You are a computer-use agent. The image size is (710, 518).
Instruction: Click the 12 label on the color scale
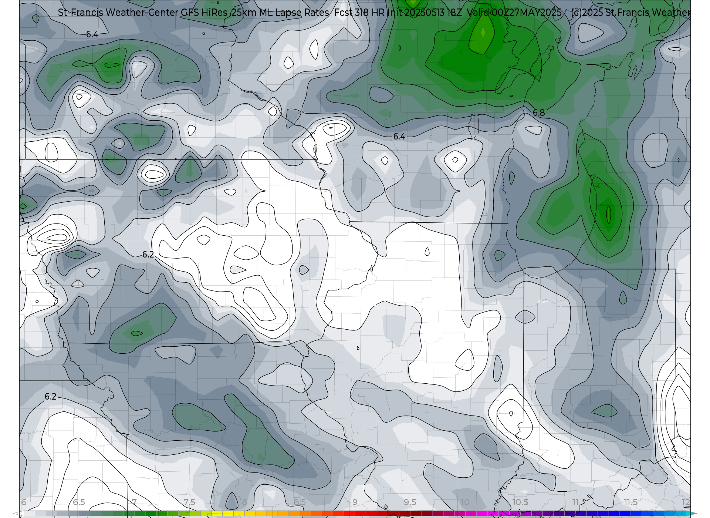pos(686,502)
